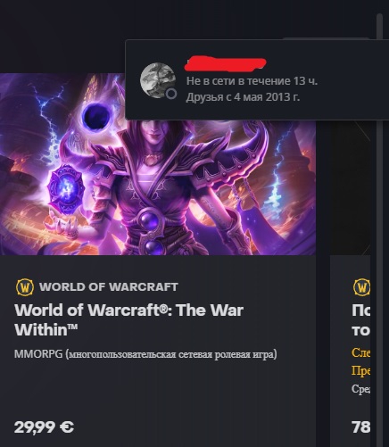Click the World of Warcraft logo on the War Within card
389x447 pixels.
[24, 287]
